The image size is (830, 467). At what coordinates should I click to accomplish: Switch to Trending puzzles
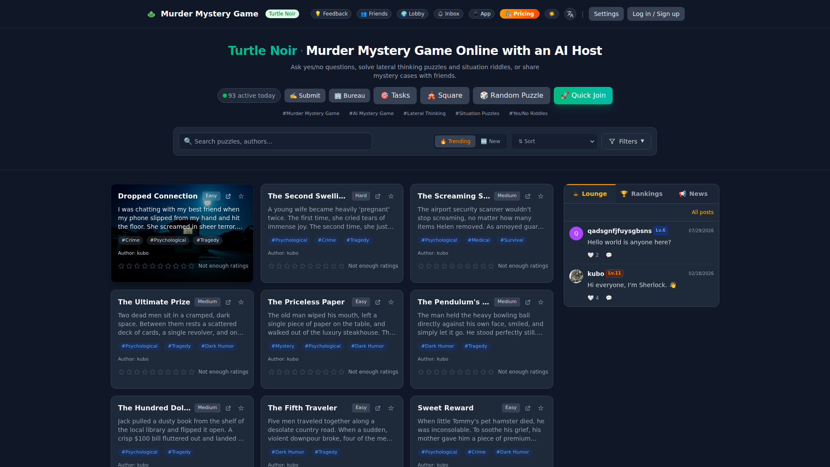pyautogui.click(x=455, y=141)
